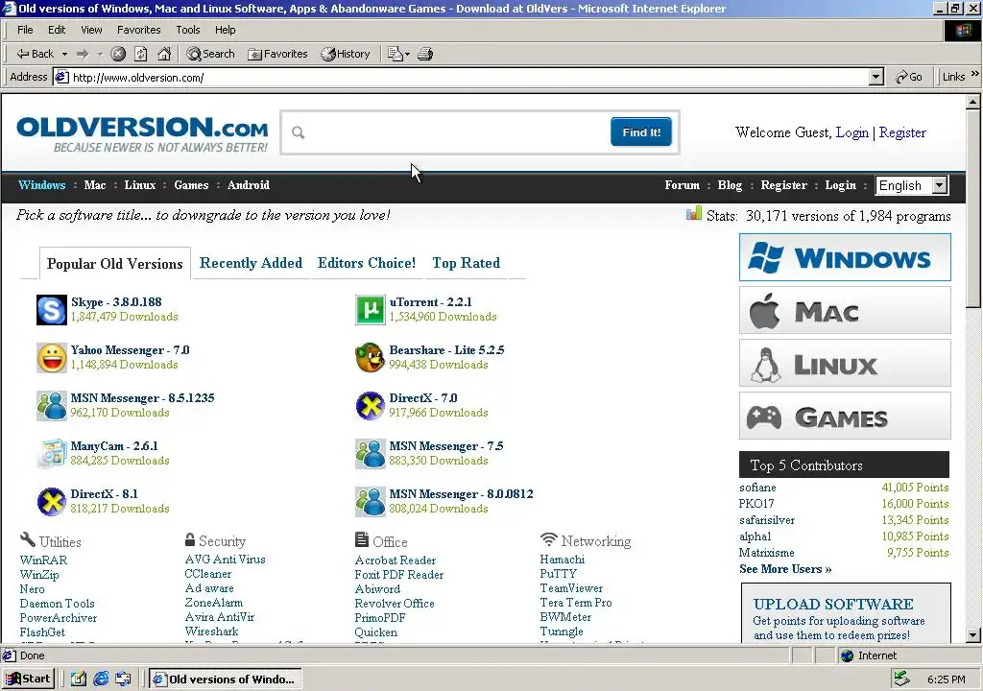
Task: Click the Go button
Action: [x=909, y=77]
